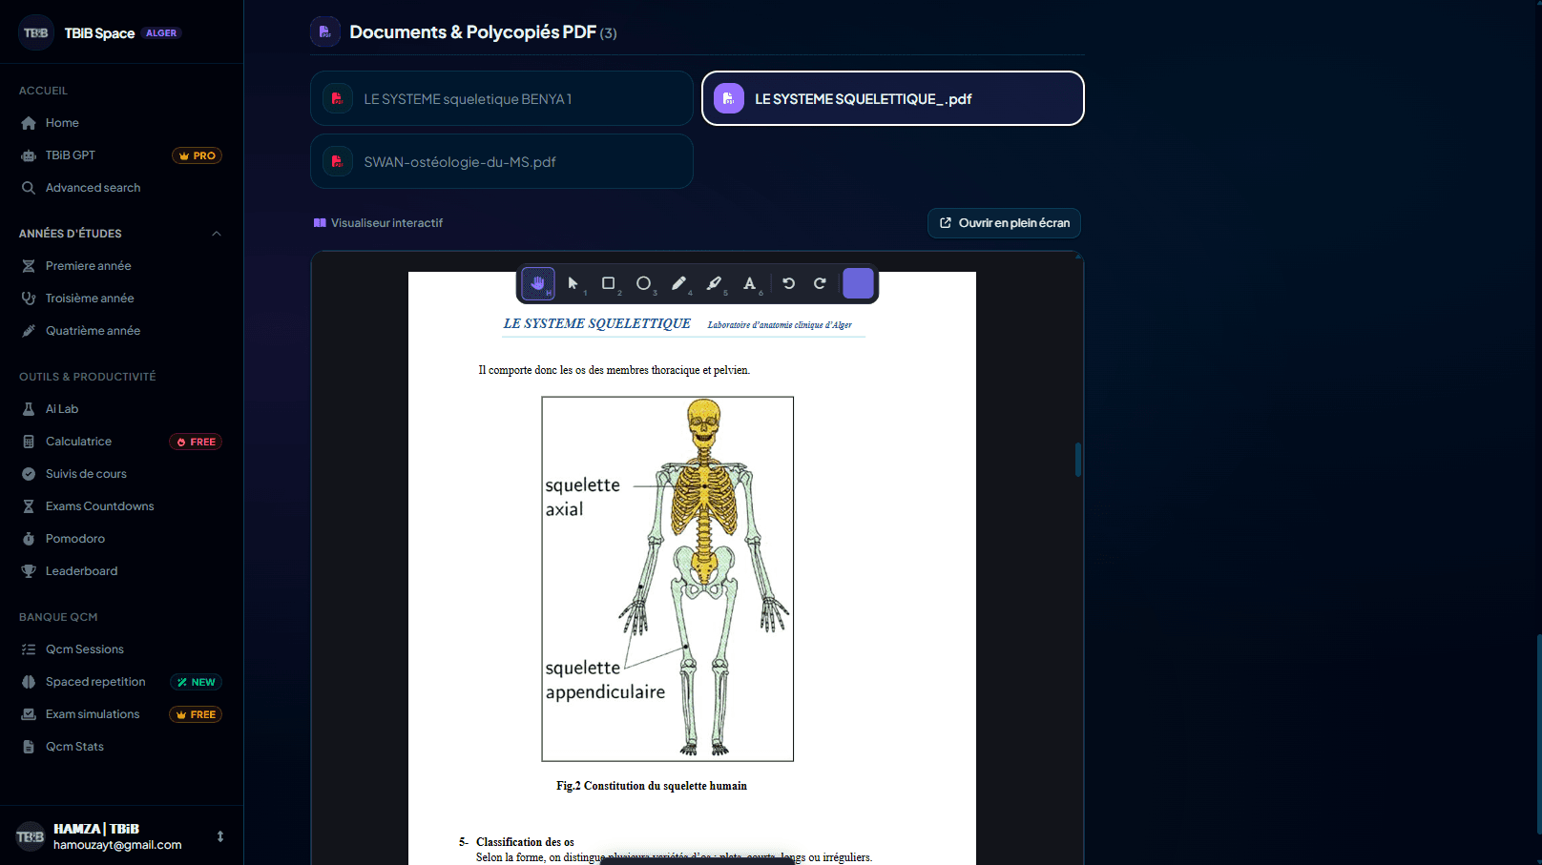The width and height of the screenshot is (1542, 865).
Task: Open the purple annotation color swatch
Action: click(858, 283)
